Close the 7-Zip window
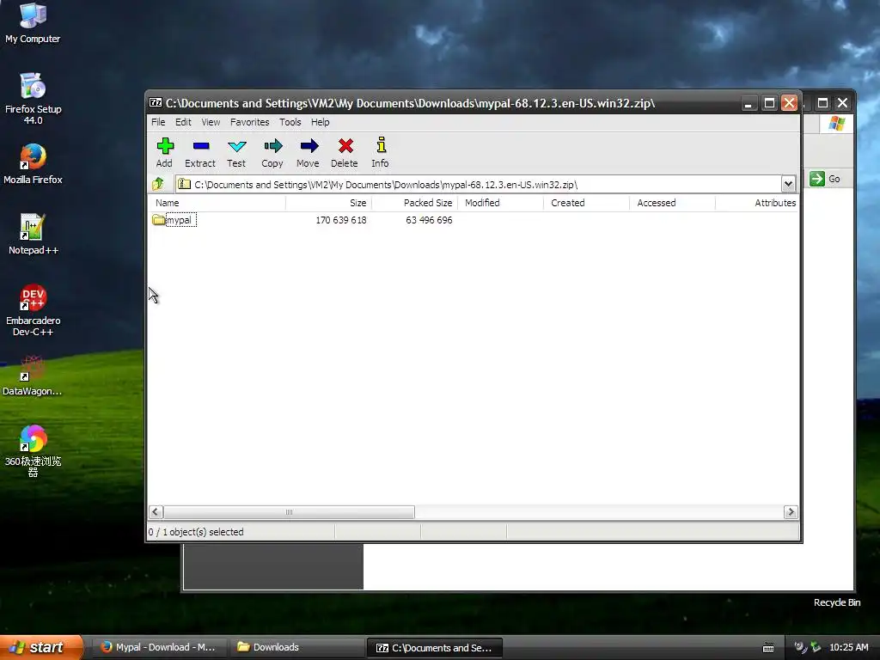Screen dimensions: 880x660 coord(789,103)
